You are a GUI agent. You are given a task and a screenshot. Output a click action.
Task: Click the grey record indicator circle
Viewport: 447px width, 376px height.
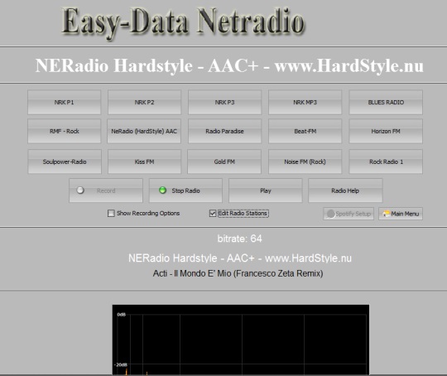[x=80, y=190]
